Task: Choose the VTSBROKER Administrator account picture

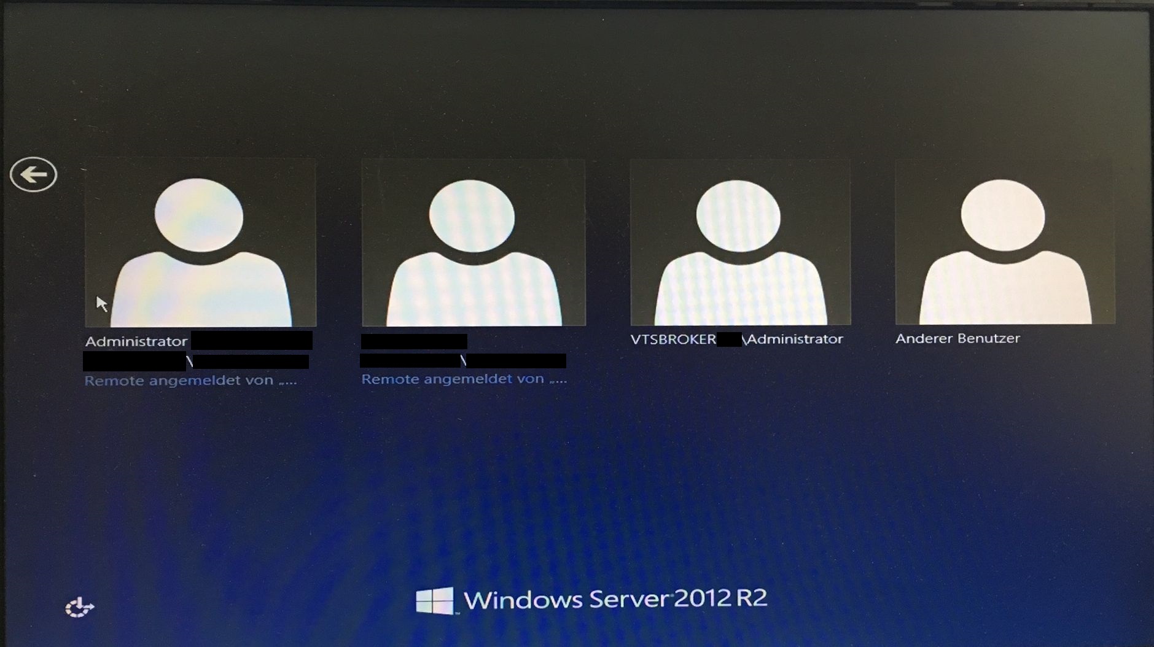Action: pos(741,243)
